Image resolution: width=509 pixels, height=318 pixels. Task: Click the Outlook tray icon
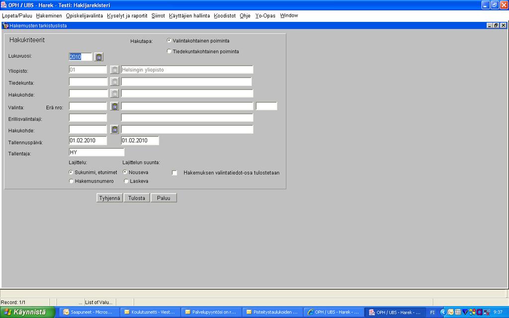(450, 312)
